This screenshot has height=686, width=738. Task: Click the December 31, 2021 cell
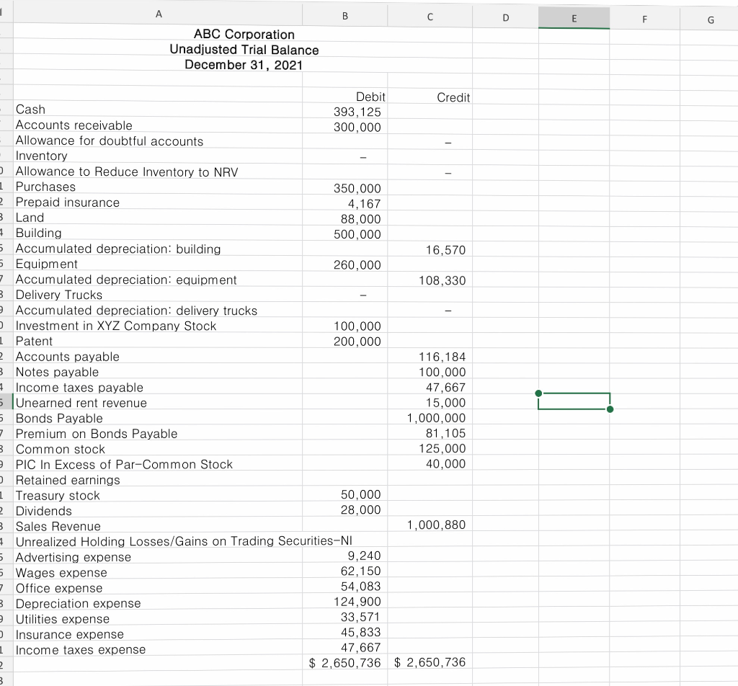click(244, 66)
